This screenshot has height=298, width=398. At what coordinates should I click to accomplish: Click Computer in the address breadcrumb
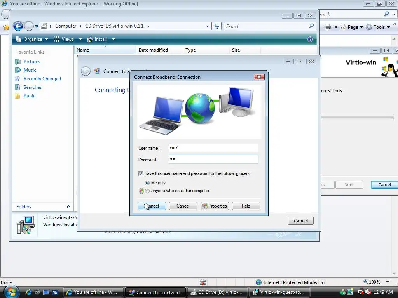coord(65,26)
